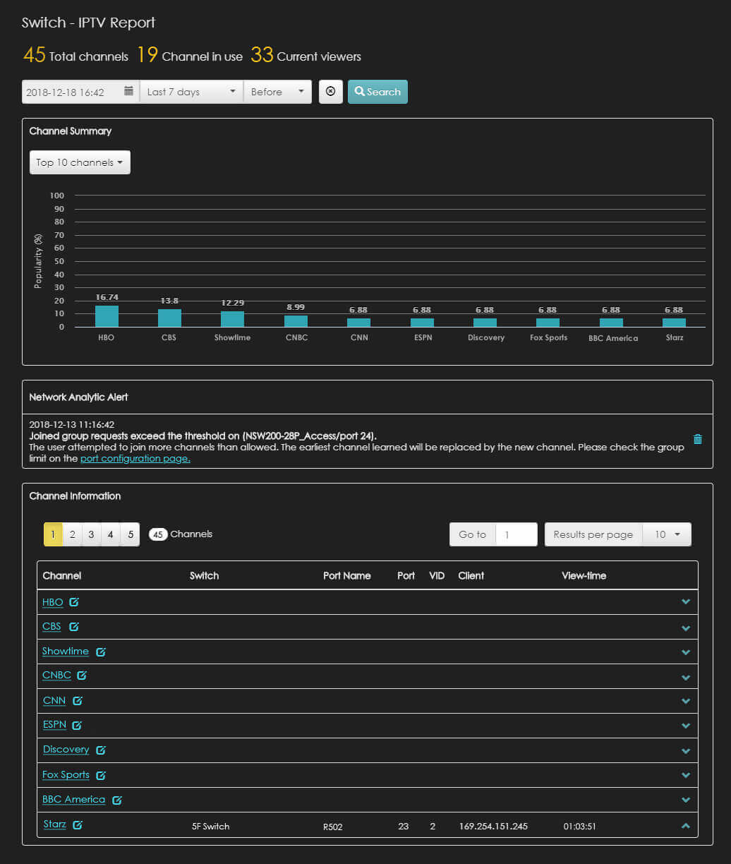The height and width of the screenshot is (864, 731).
Task: Clear filter with the circled X button
Action: coord(331,92)
